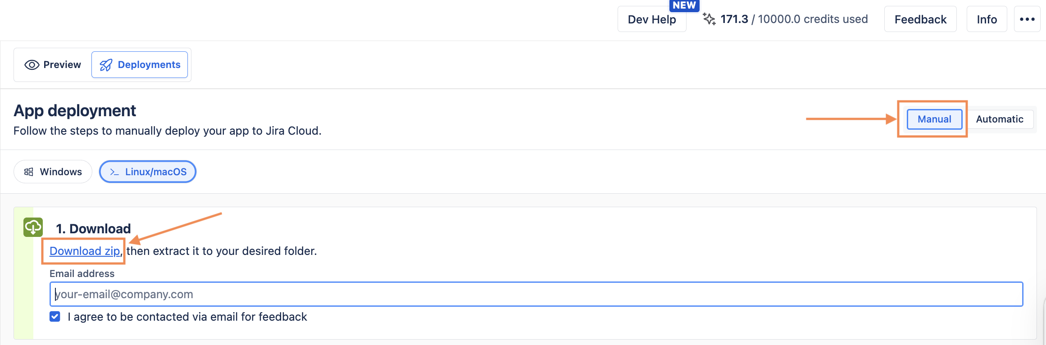Switch to the Preview tab
The height and width of the screenshot is (345, 1046).
click(53, 65)
